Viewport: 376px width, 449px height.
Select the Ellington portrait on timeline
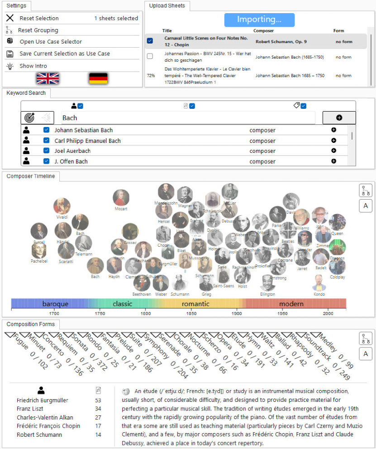coord(268,283)
